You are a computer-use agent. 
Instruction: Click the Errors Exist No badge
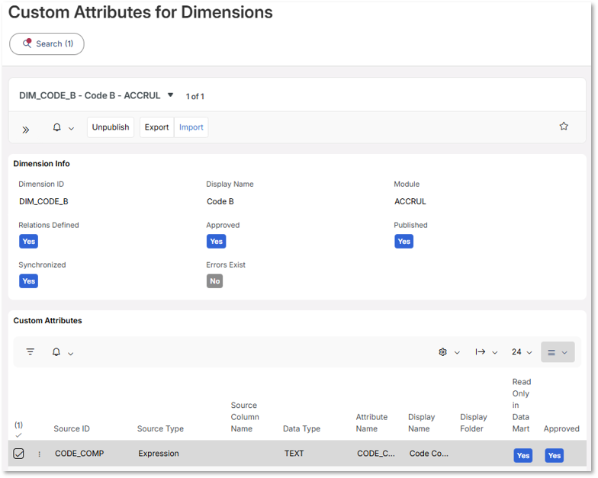coord(215,281)
